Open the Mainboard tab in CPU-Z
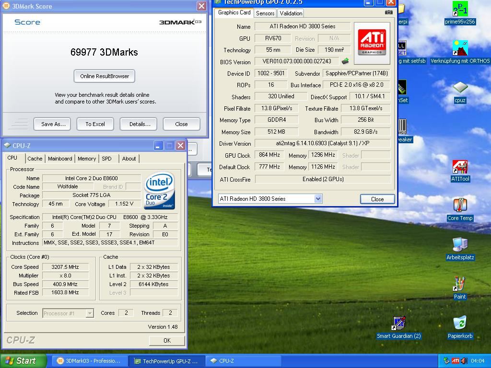The width and height of the screenshot is (491, 368). (x=60, y=159)
